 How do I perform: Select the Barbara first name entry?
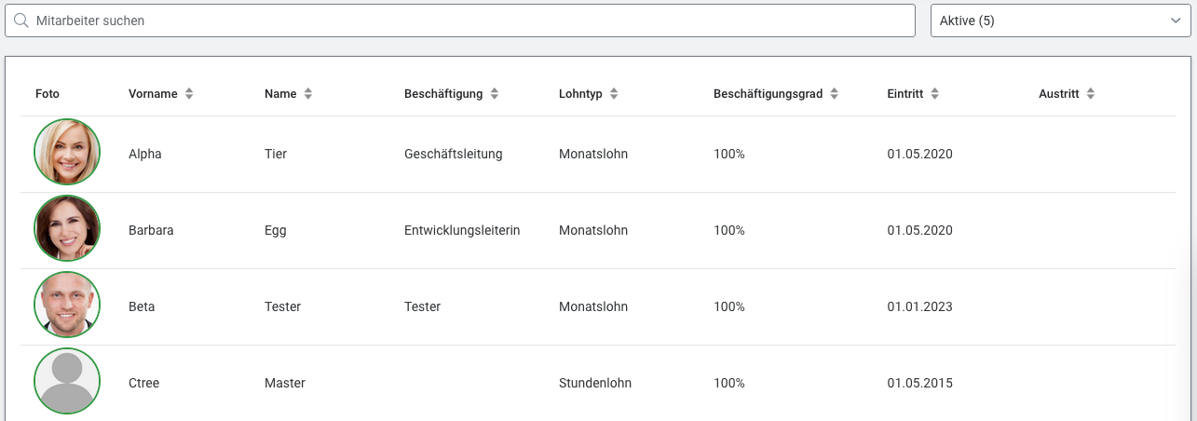pos(151,230)
